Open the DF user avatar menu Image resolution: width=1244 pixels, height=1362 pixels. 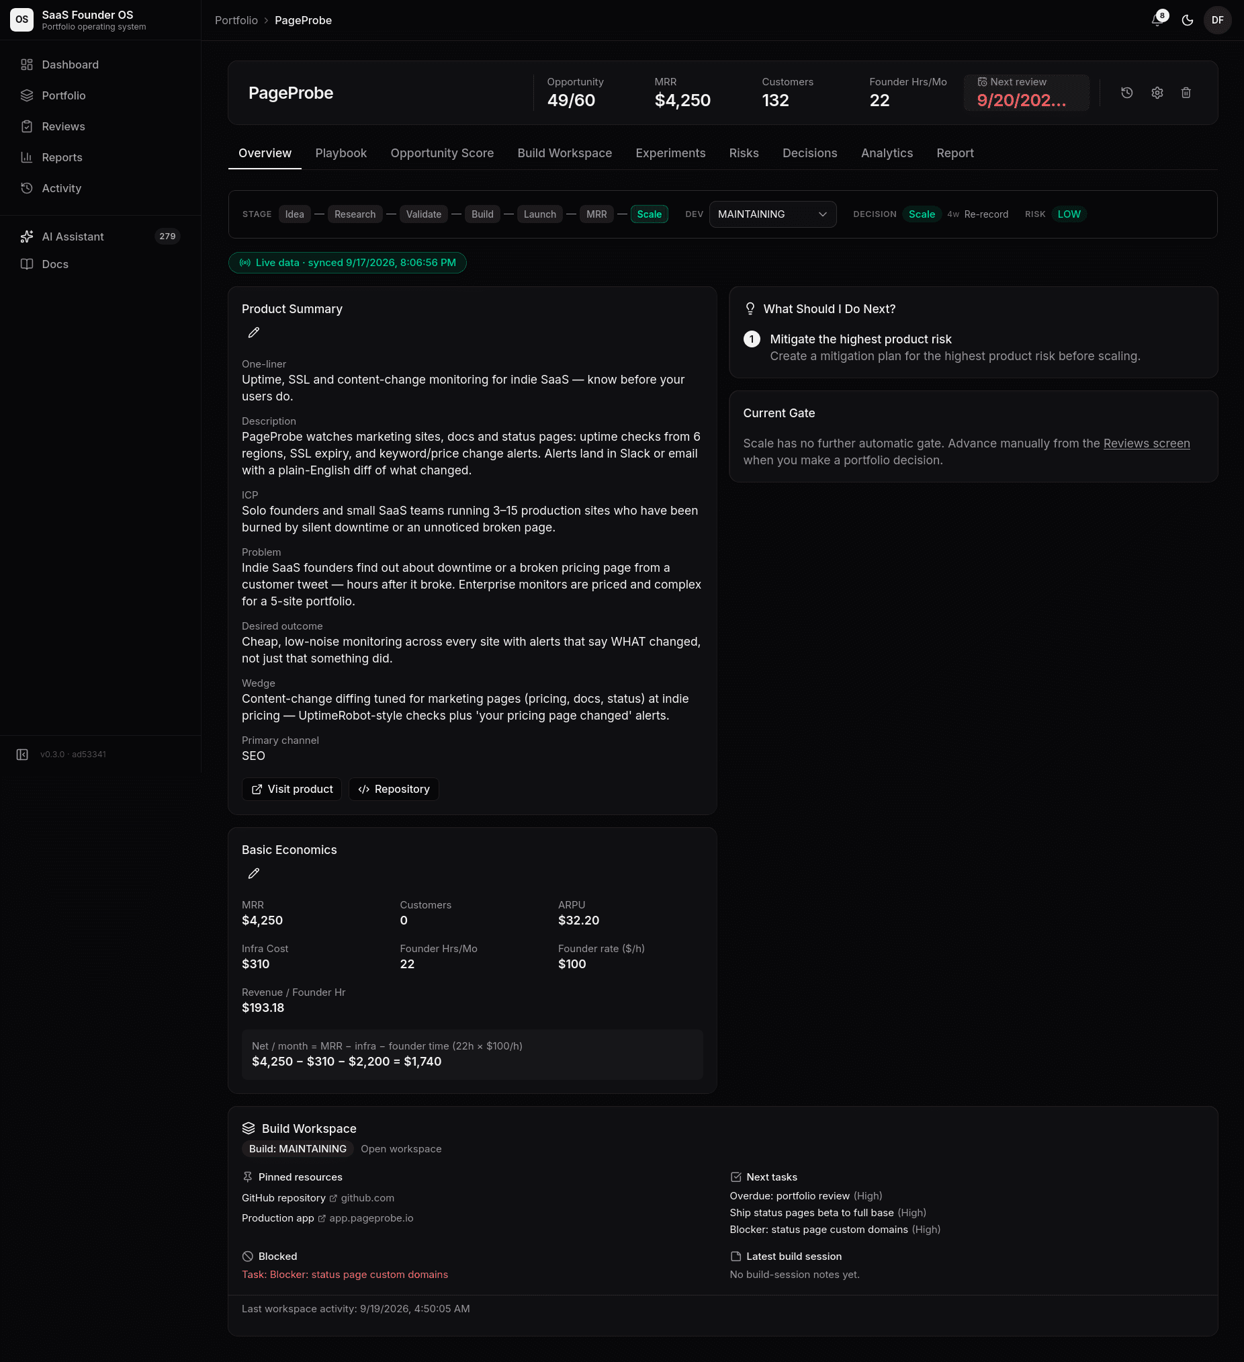1217,20
